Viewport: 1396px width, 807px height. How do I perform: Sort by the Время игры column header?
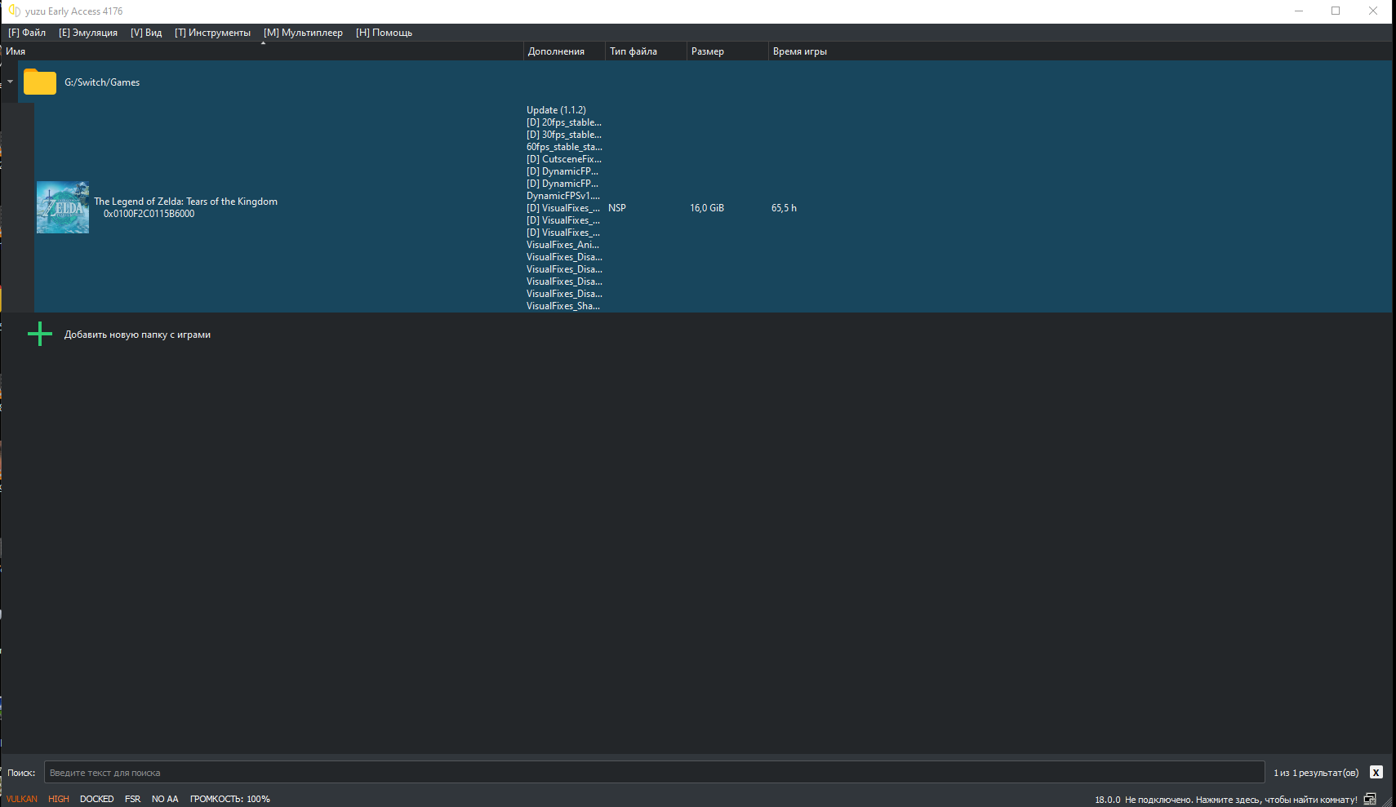point(800,51)
